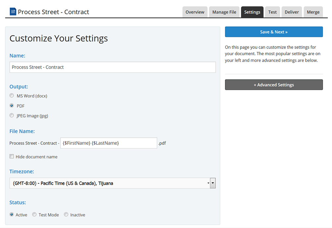
Task: Switch status to Test Mode
Action: coord(34,214)
